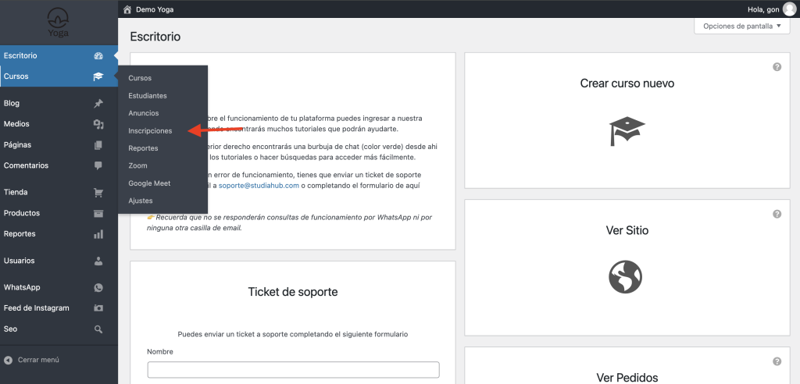
Task: Choose Zoom in the Cursos submenu
Action: point(137,165)
